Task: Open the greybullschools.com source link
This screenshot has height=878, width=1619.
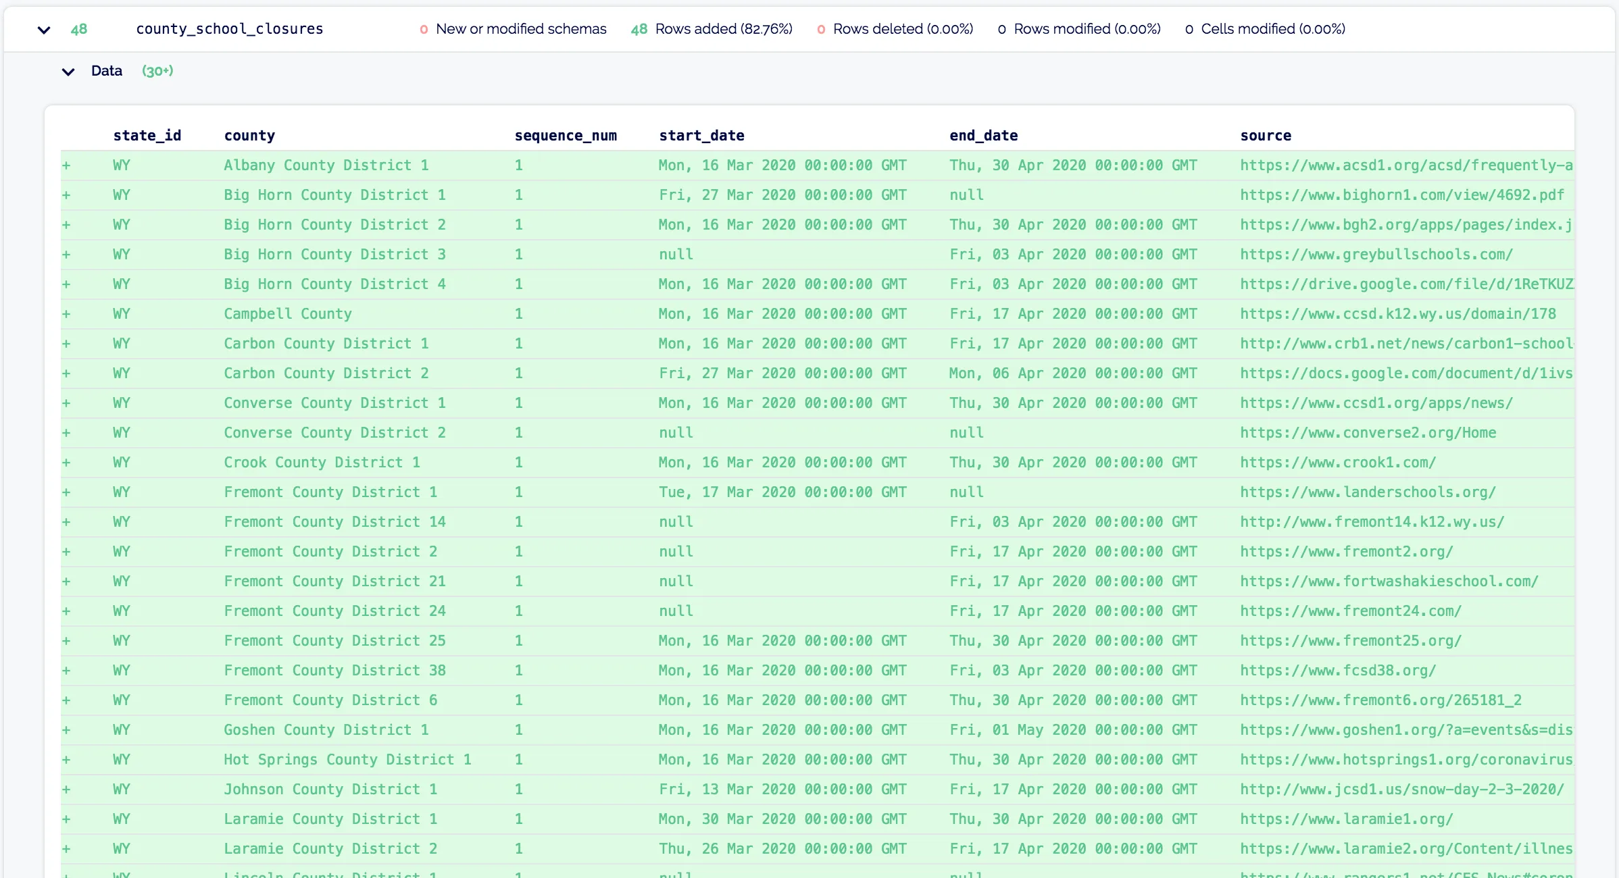Action: (x=1376, y=255)
